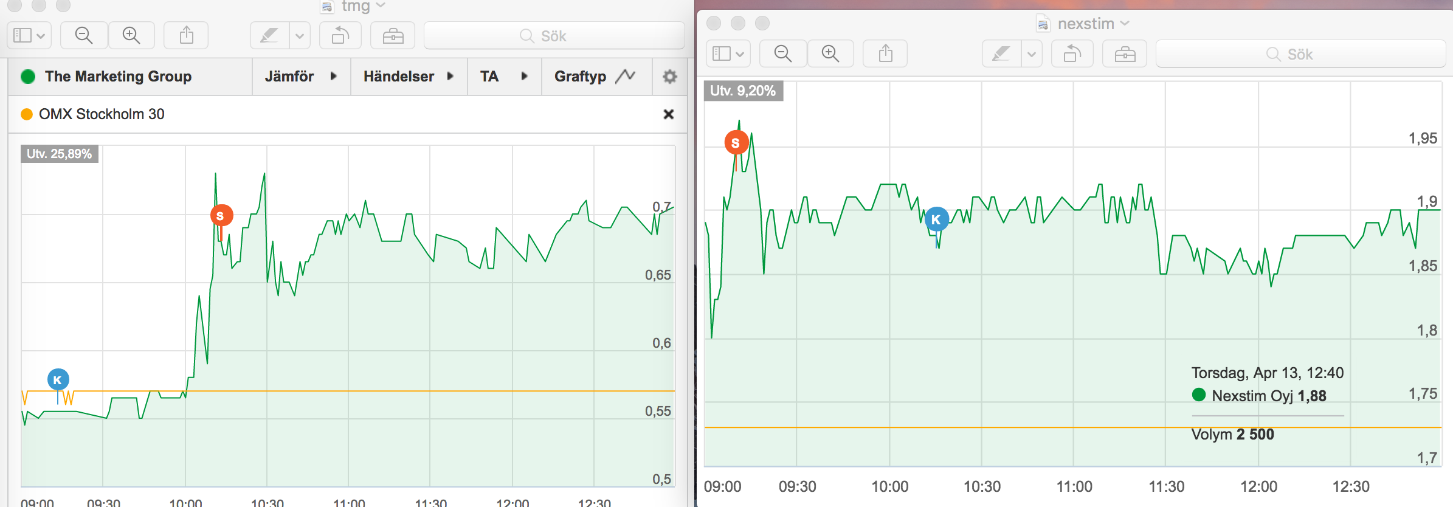This screenshot has width=1453, height=507.
Task: Click nexstim document proxy icon
Action: click(1043, 24)
